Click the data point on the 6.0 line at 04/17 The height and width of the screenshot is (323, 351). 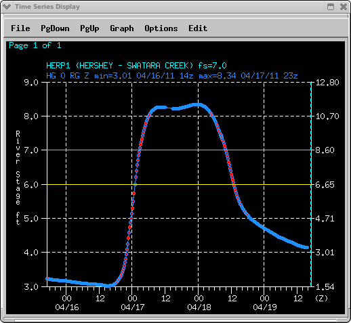coord(135,184)
